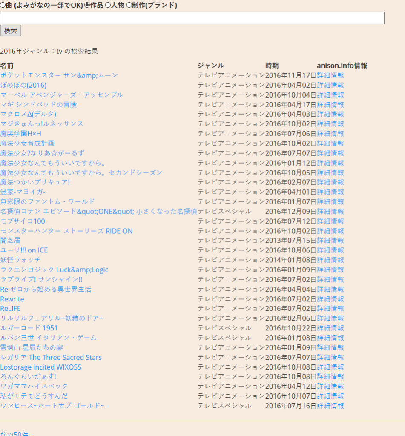Choose the 人物 radio option
The height and width of the screenshot is (436, 405).
point(108,5)
